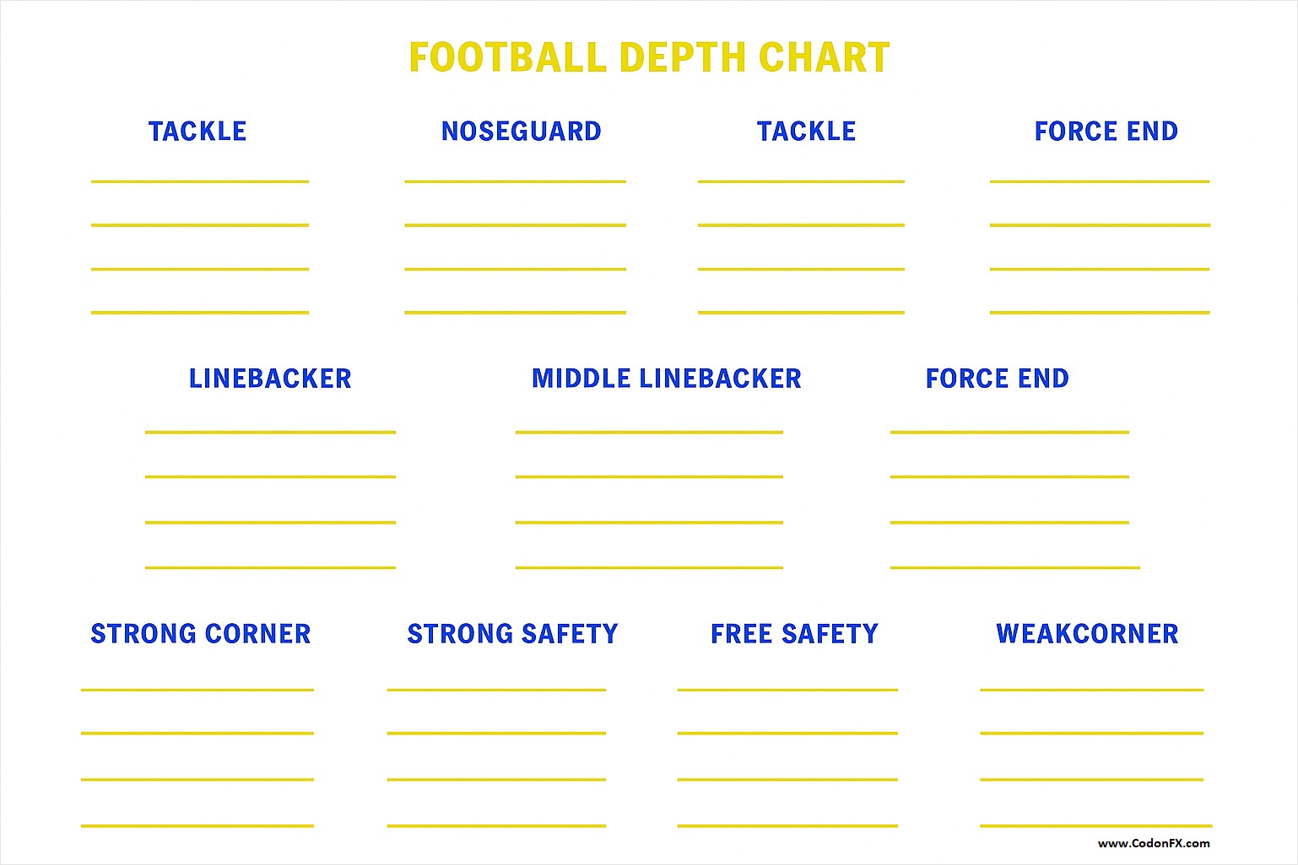
Task: Click the WEAKCORNER heading
Action: click(1087, 634)
